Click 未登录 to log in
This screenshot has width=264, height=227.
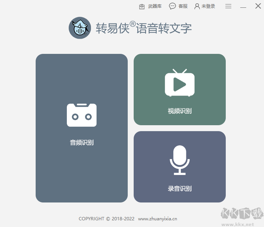(208, 6)
